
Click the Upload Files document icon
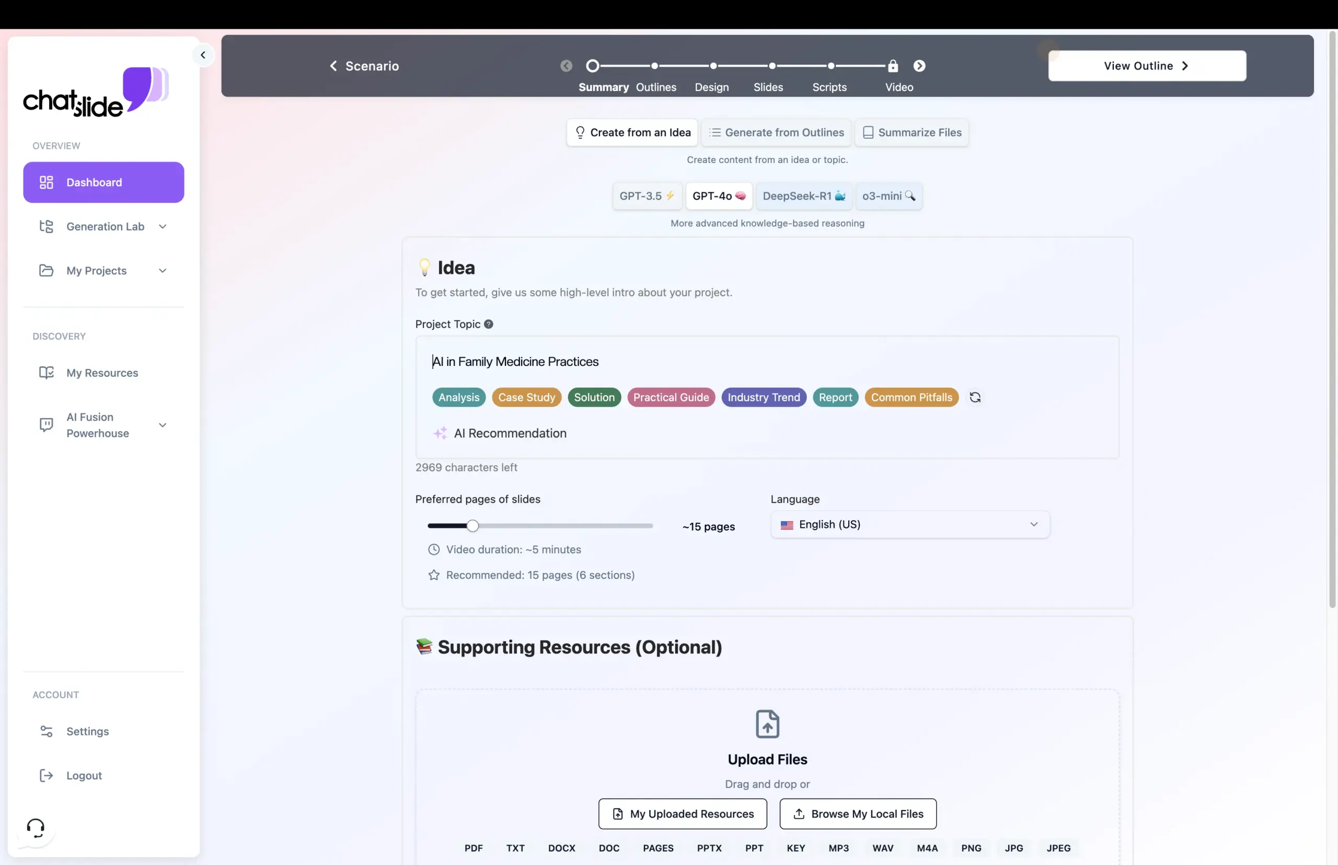tap(767, 724)
